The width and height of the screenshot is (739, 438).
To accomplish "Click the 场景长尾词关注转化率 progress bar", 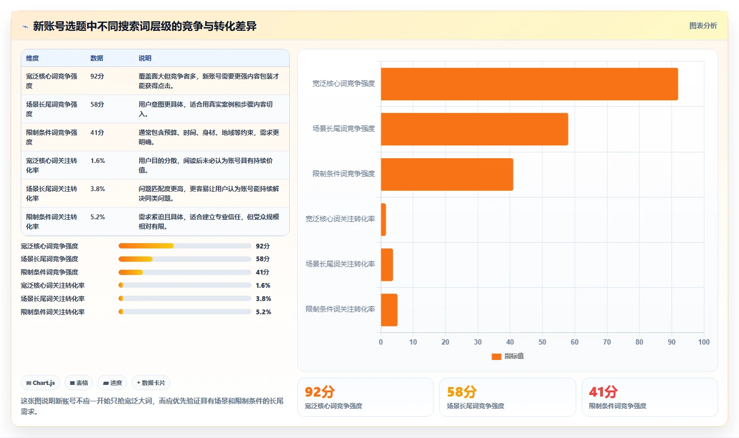I will (185, 298).
